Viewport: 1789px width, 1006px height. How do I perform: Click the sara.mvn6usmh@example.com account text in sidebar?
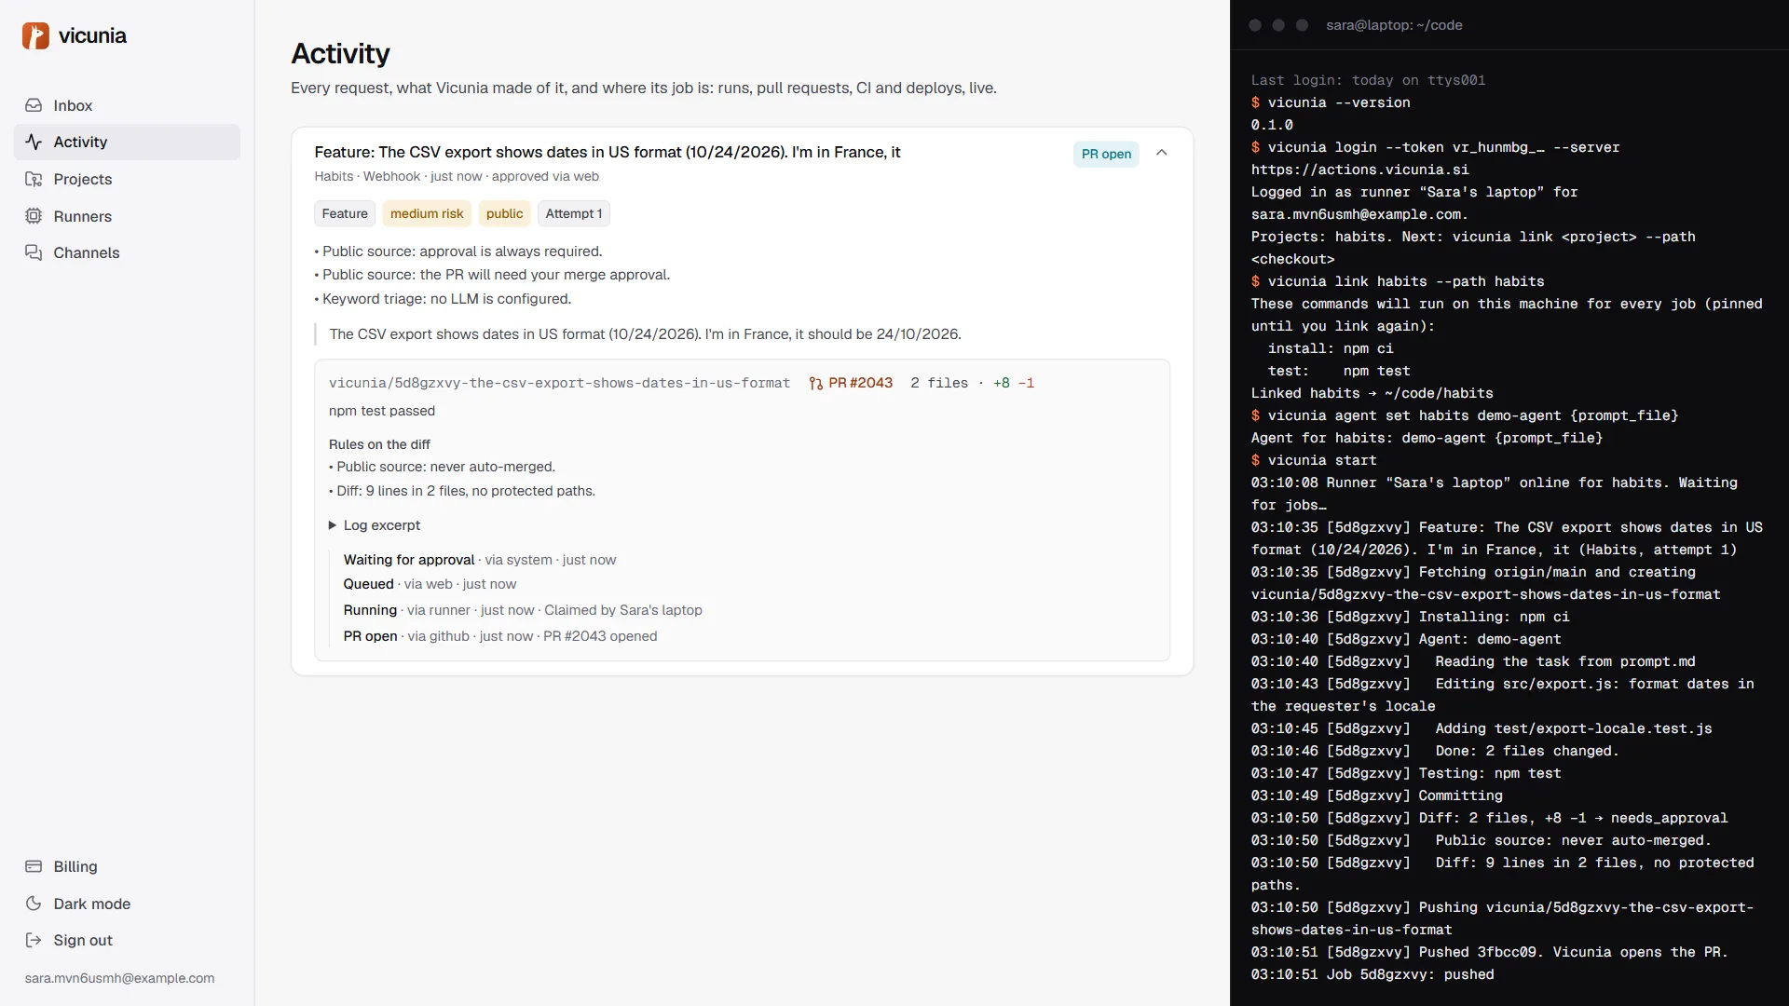[x=119, y=978]
